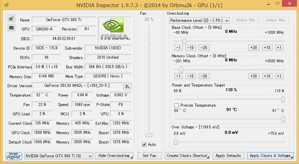The width and height of the screenshot is (299, 164).
Task: Click the Memory Size value 6144 MB
Action: 47,76
